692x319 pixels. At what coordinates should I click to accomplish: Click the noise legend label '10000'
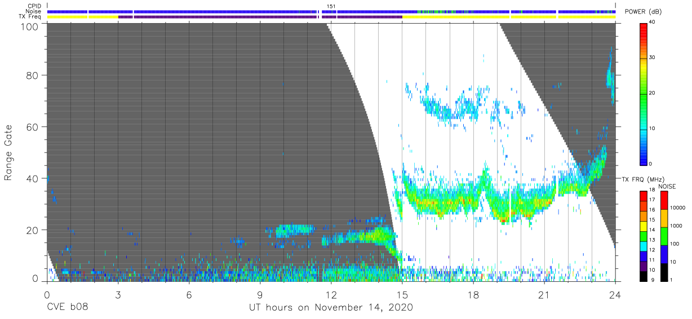click(x=678, y=207)
